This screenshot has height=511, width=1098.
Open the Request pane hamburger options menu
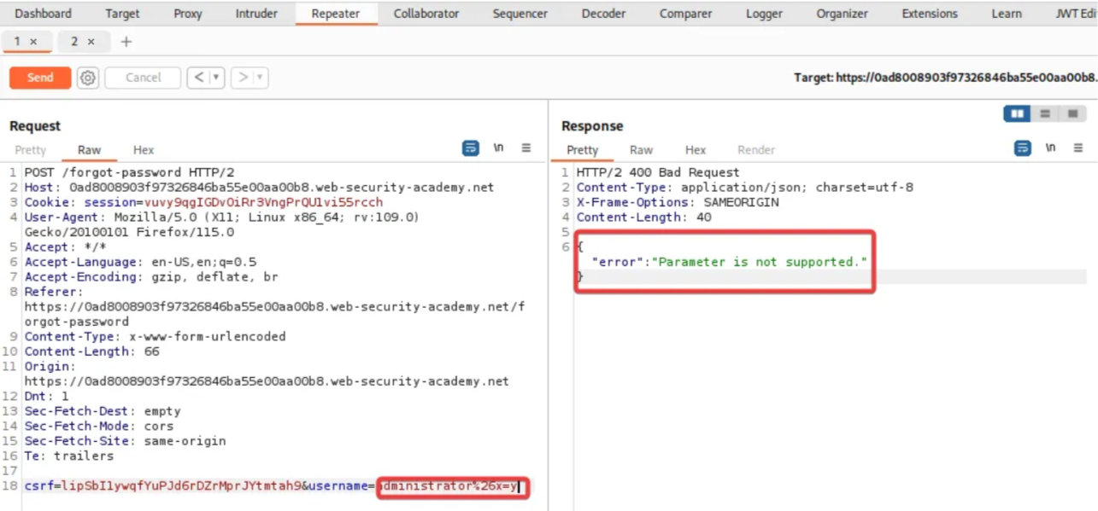pos(526,148)
